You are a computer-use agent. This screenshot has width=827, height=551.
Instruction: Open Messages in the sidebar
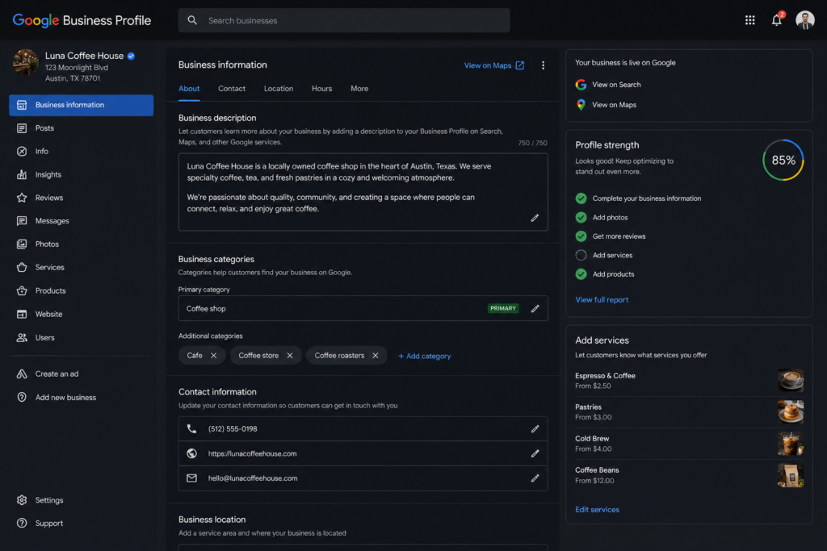click(82, 221)
